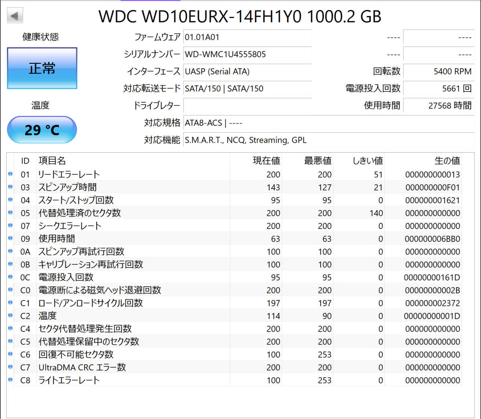
Task: Click raw value 000000000013
Action: pos(432,174)
